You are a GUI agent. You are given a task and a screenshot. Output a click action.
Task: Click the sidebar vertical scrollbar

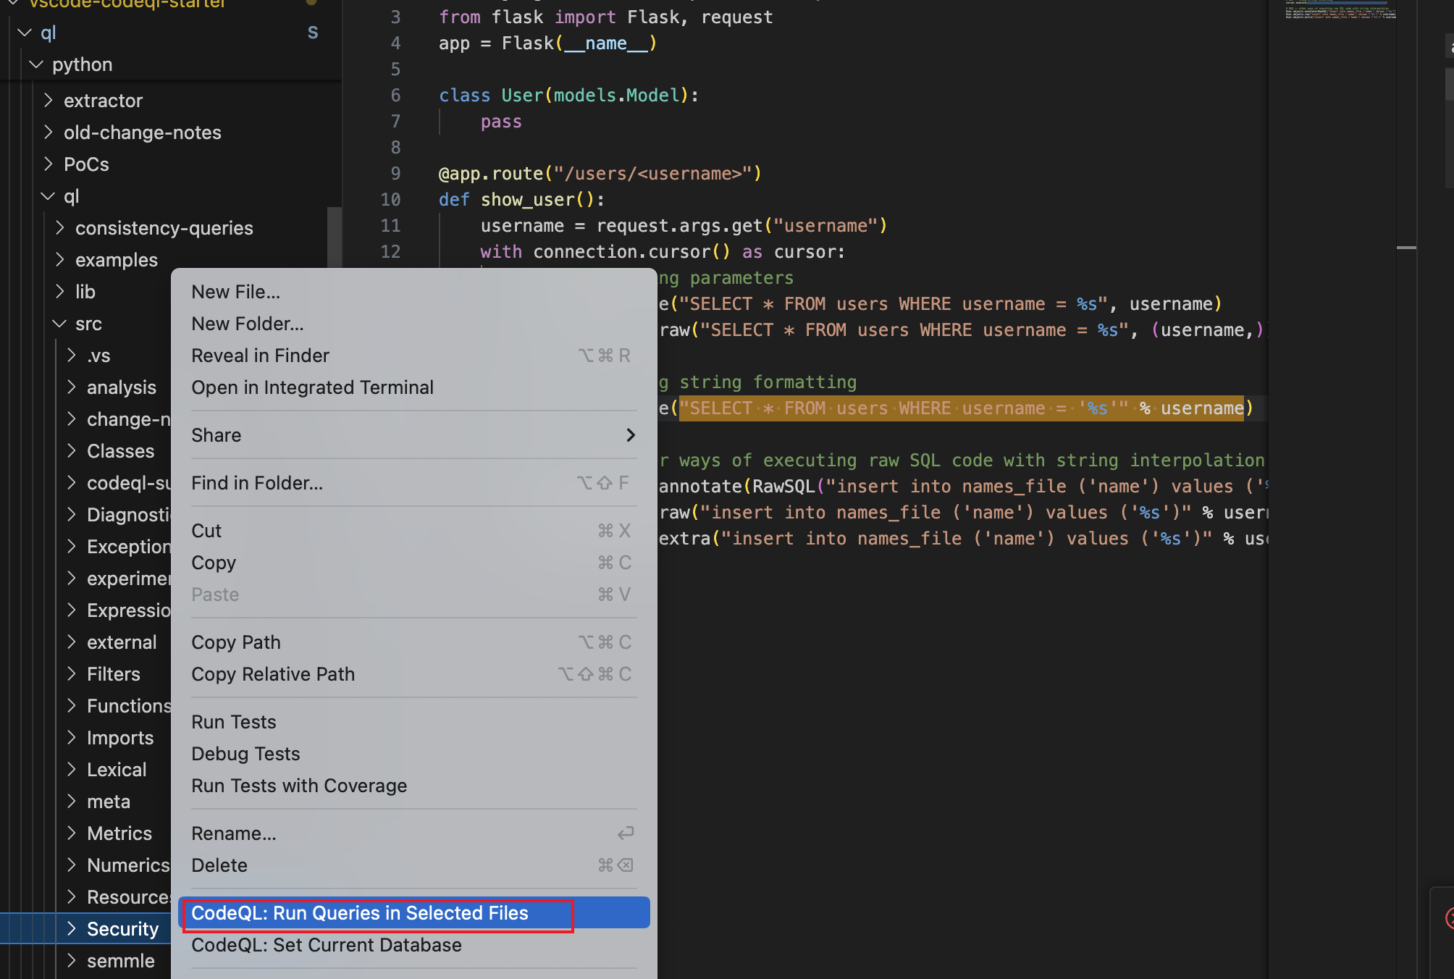click(334, 236)
